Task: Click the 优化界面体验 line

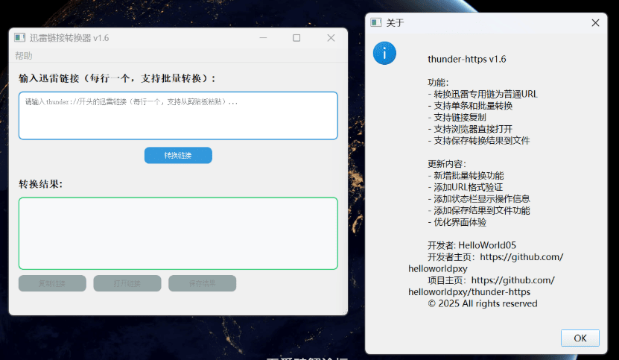Action: (457, 222)
